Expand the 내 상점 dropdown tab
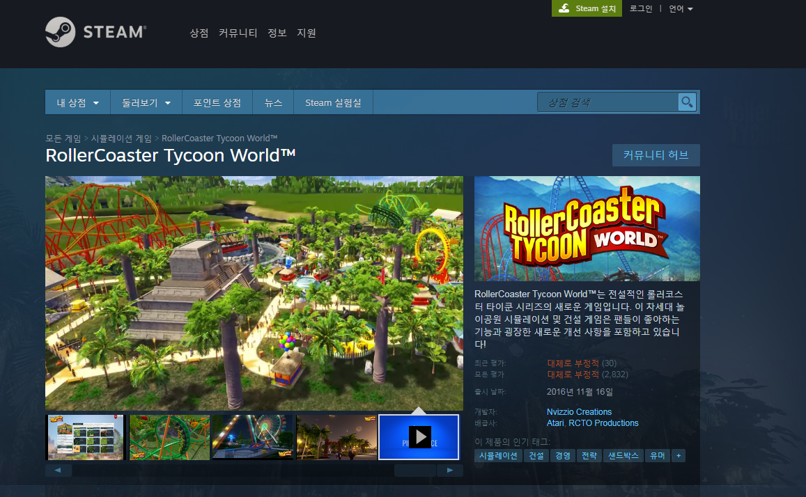Image resolution: width=806 pixels, height=497 pixels. 77,103
